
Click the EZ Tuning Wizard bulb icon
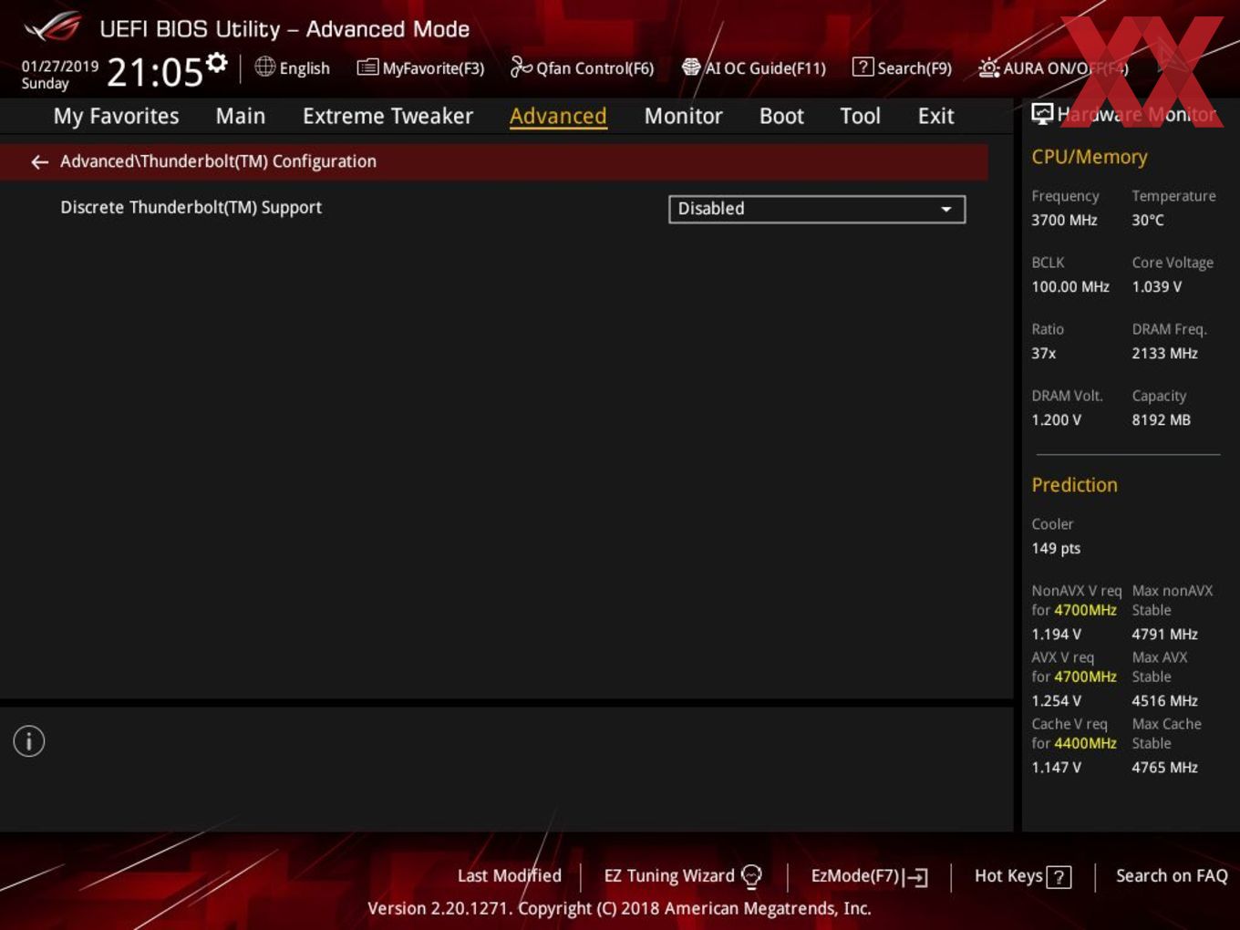(x=751, y=876)
